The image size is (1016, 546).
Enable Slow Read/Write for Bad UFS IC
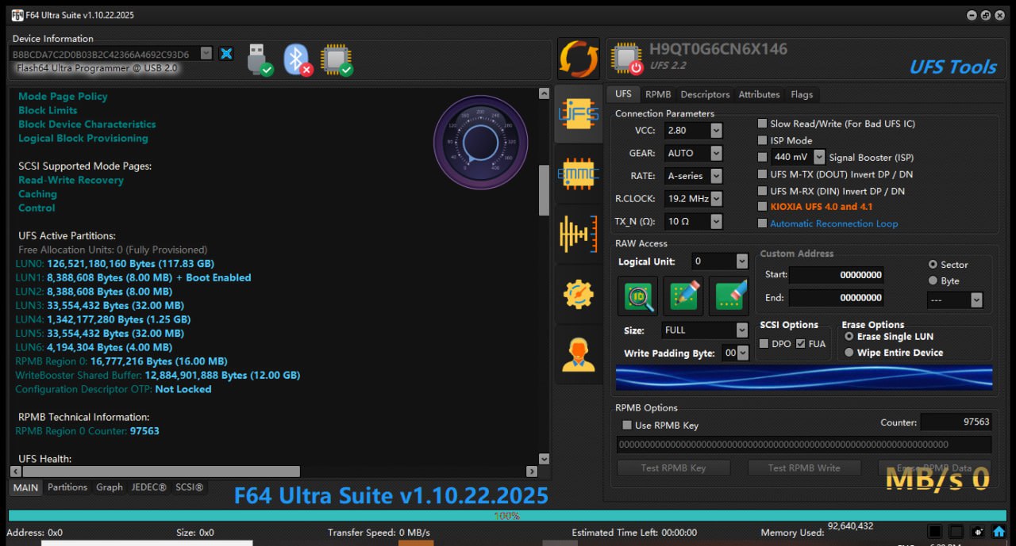763,124
